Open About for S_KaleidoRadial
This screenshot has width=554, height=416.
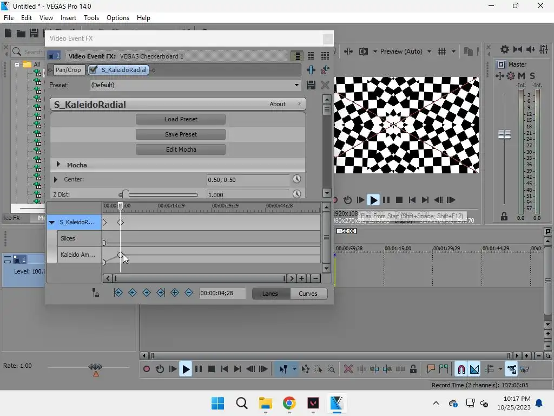tap(278, 104)
